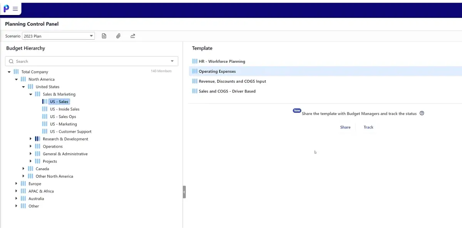The width and height of the screenshot is (462, 231).
Task: Click the paperclip attachment icon
Action: tap(118, 36)
